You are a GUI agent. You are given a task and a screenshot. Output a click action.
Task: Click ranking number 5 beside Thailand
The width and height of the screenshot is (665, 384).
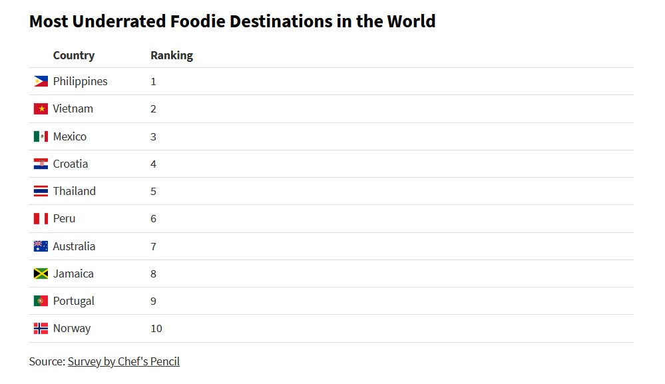tap(154, 192)
